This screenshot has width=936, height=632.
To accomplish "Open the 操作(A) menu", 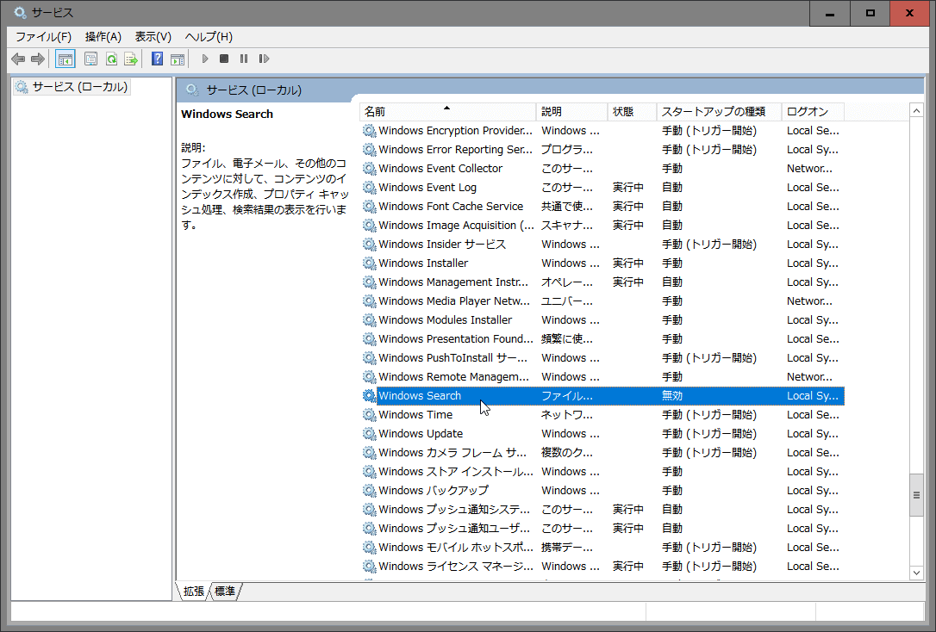I will pyautogui.click(x=103, y=36).
